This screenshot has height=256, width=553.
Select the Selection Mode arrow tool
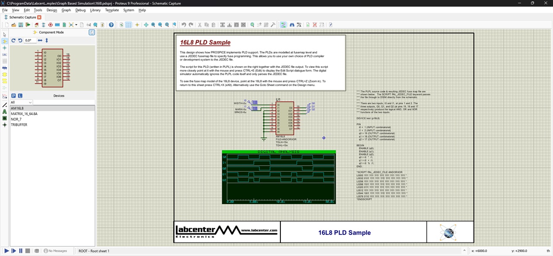(x=4, y=35)
